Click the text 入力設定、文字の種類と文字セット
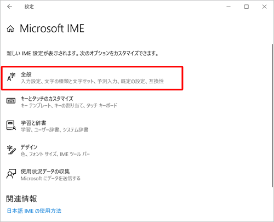This screenshot has width=274, height=222. 57,81
